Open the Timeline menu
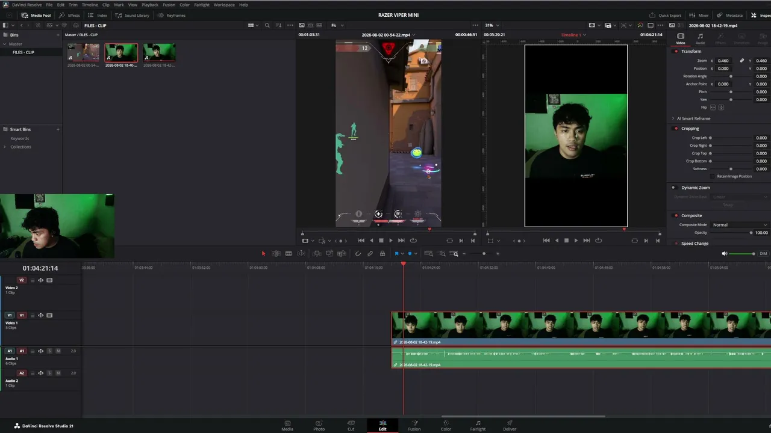The height and width of the screenshot is (433, 771). (90, 5)
